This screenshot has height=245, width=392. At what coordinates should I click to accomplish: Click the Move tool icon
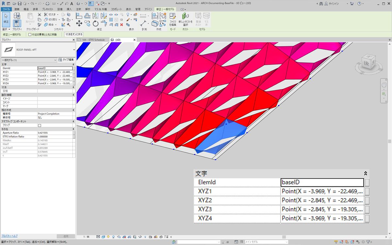pos(79,23)
